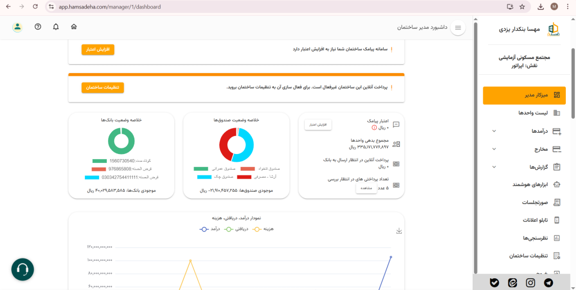Viewport: 576px width, 290px height.
Task: Click the تابلو اعلانات board icon
Action: click(557, 220)
